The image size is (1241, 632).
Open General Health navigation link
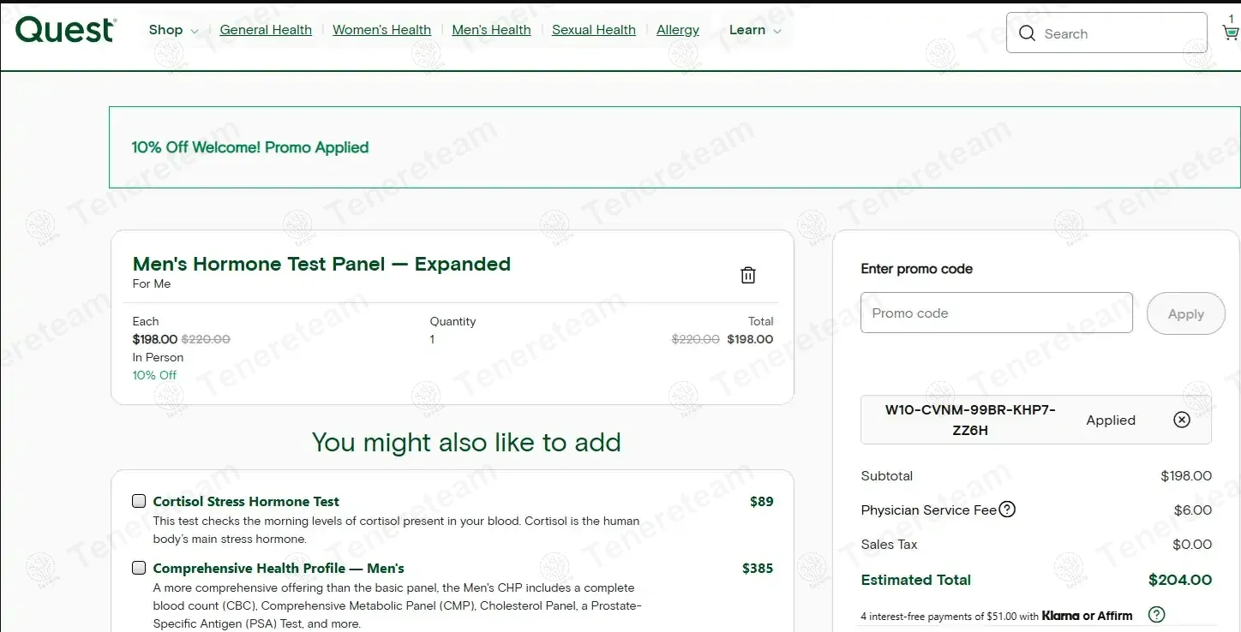tap(266, 30)
